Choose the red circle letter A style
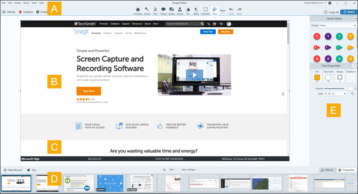Image resolution: width=358 pixels, height=194 pixels. [317, 59]
